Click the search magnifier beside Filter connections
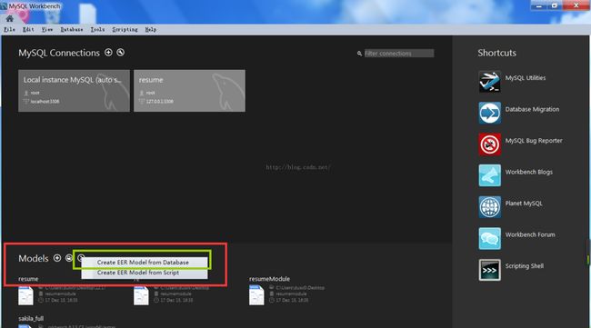The width and height of the screenshot is (591, 328). click(359, 54)
